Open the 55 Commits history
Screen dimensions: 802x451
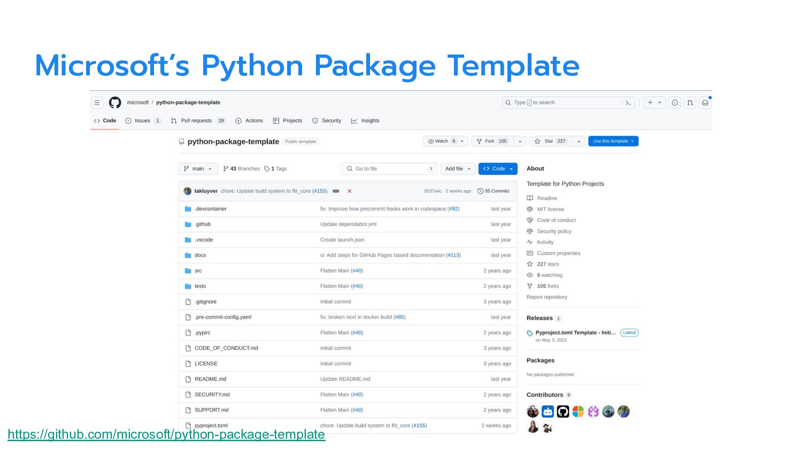coord(493,191)
